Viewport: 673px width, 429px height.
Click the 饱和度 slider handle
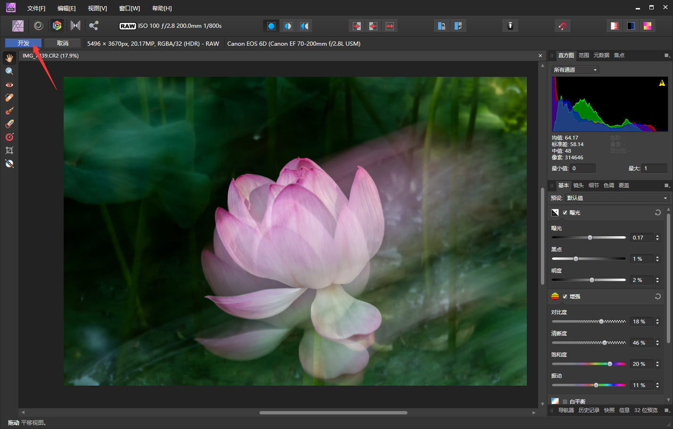pos(610,364)
